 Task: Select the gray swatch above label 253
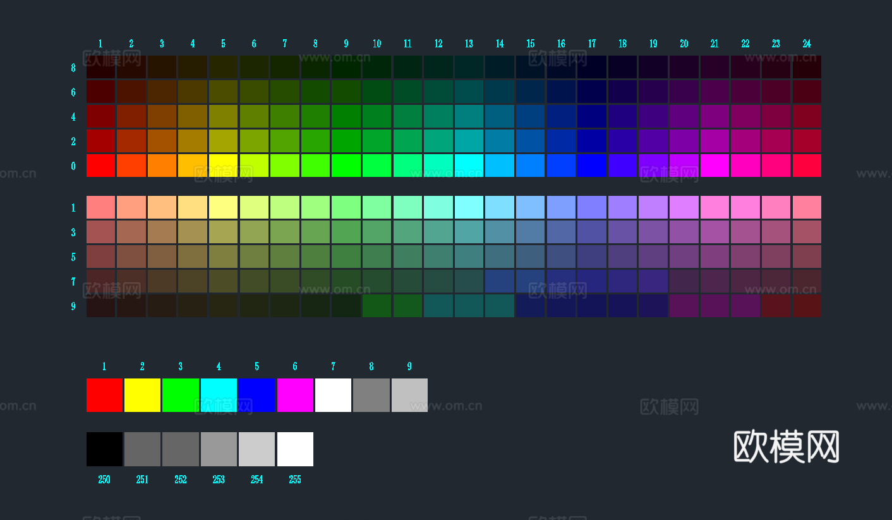[x=219, y=449]
